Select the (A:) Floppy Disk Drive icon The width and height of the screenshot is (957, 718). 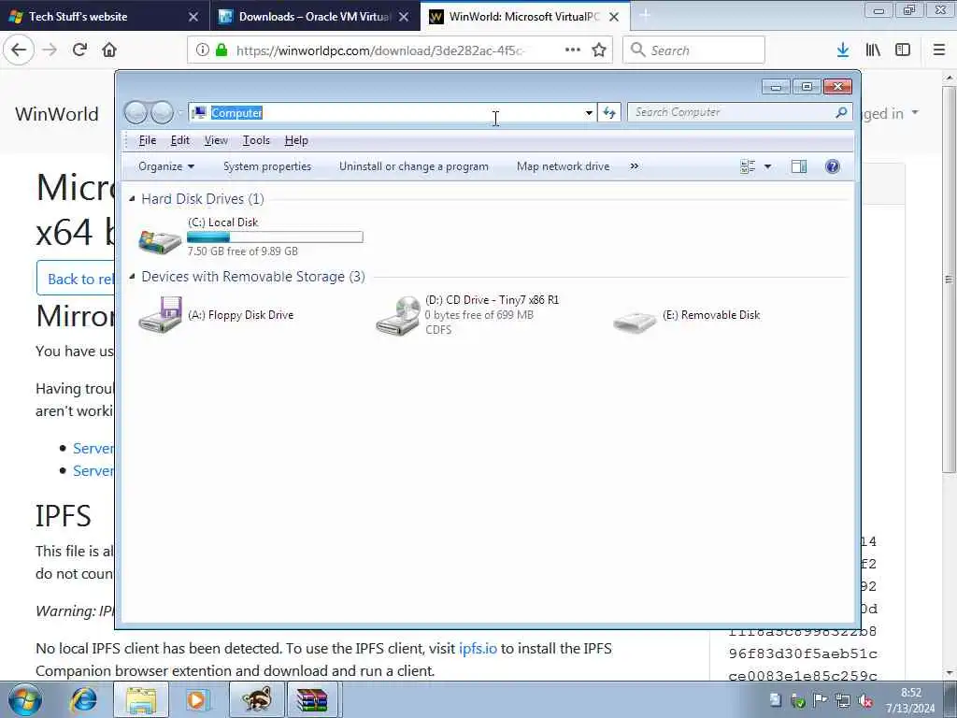tap(160, 315)
